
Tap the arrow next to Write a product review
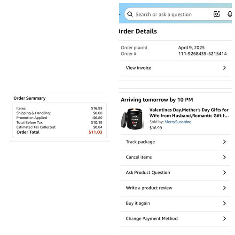224,188
